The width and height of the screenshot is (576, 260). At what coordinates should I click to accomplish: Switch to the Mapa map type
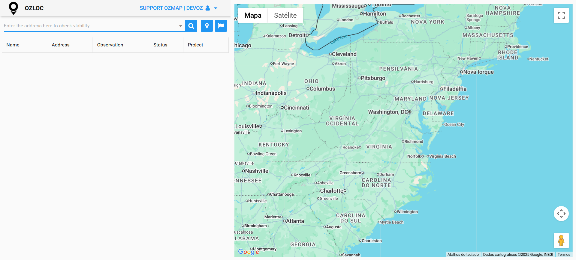[x=253, y=15]
